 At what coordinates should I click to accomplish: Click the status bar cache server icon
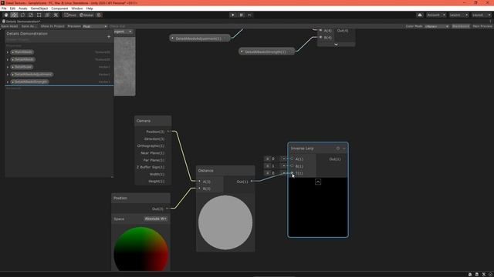(x=477, y=274)
